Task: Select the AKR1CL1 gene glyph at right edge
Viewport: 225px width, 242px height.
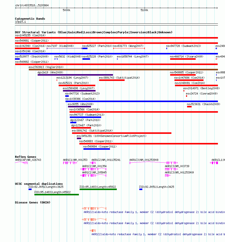Action: 214,163
